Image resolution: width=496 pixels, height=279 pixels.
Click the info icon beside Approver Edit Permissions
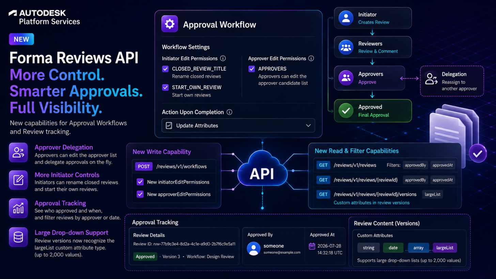(311, 58)
